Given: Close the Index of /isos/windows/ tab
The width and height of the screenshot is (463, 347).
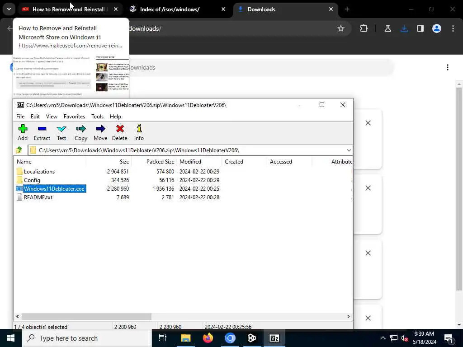Looking at the screenshot, I should point(223,9).
